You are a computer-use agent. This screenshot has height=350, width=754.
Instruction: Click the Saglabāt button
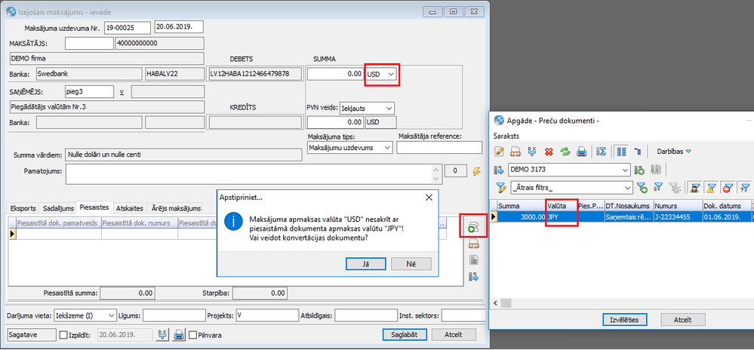pyautogui.click(x=404, y=335)
